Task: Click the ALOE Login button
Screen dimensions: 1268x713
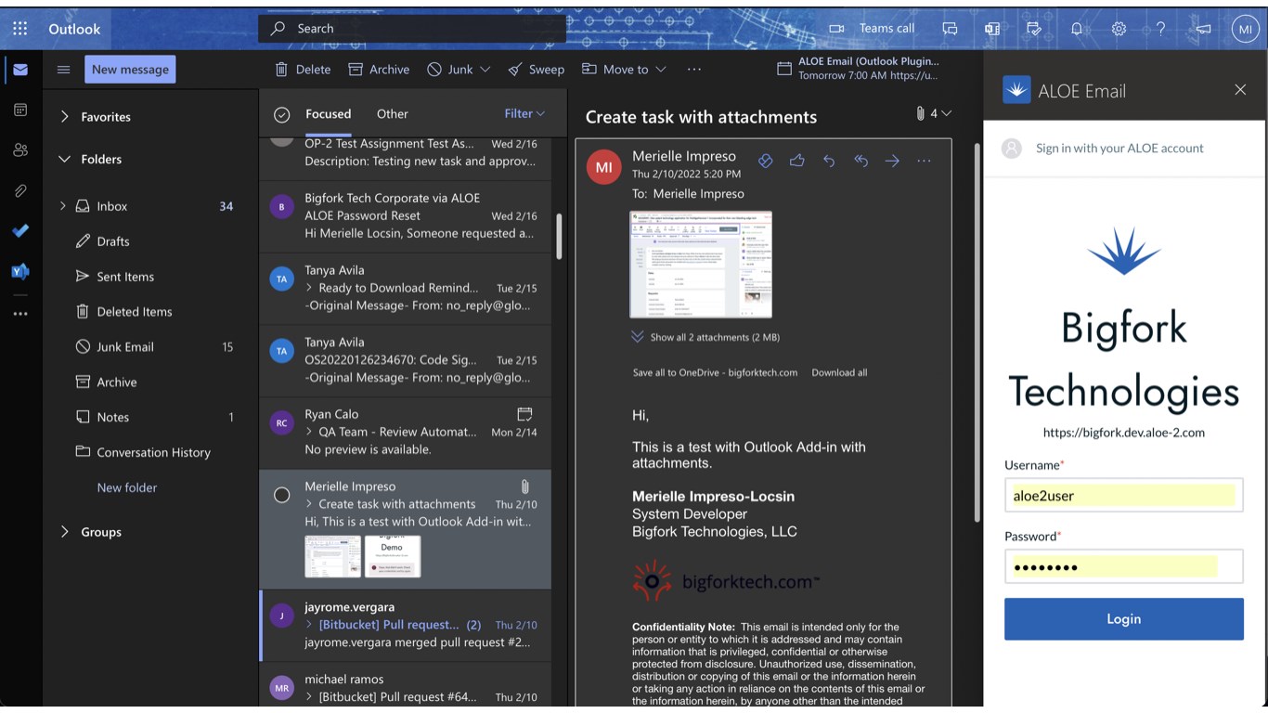Action: [1123, 619]
